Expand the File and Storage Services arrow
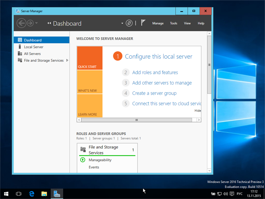The image size is (265, 199). (67, 60)
